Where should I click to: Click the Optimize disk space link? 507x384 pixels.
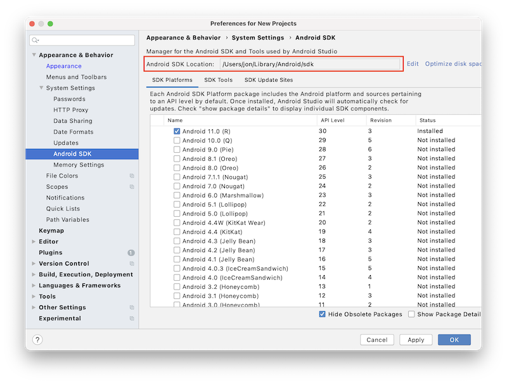click(x=453, y=63)
